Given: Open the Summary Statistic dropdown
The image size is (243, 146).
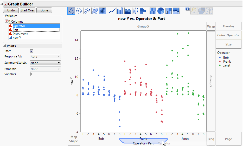Looking at the screenshot, I should tap(45, 63).
